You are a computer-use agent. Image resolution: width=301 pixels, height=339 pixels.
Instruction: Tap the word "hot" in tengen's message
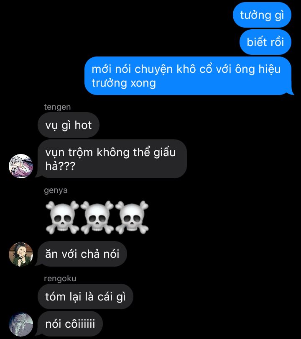pyautogui.click(x=83, y=125)
